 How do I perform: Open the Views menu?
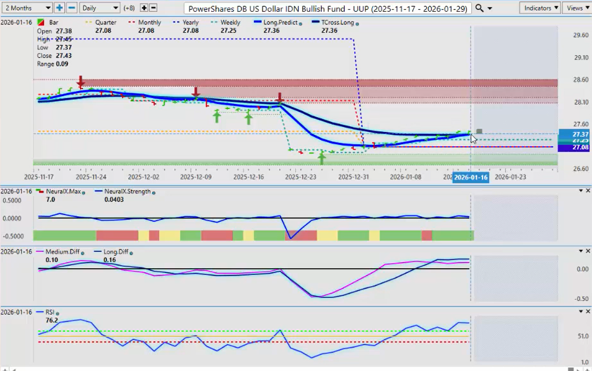pyautogui.click(x=577, y=8)
